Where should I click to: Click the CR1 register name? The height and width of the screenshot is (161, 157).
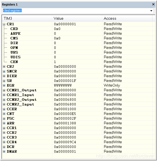coord(10,24)
